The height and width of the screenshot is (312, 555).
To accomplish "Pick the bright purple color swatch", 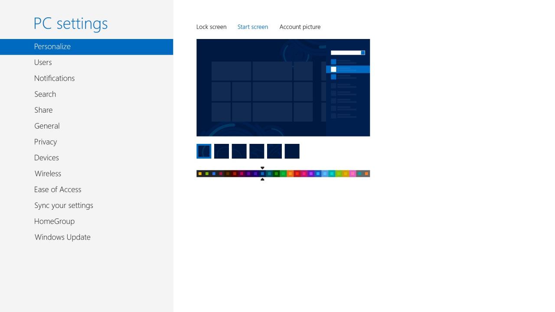I will click(311, 174).
